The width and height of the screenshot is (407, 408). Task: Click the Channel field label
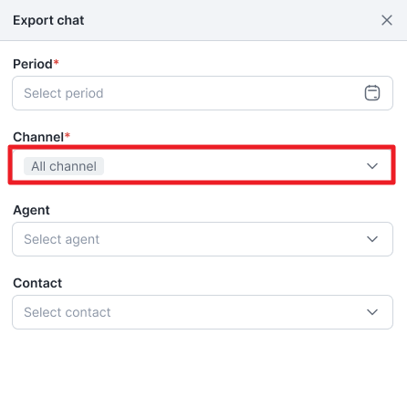pos(38,137)
